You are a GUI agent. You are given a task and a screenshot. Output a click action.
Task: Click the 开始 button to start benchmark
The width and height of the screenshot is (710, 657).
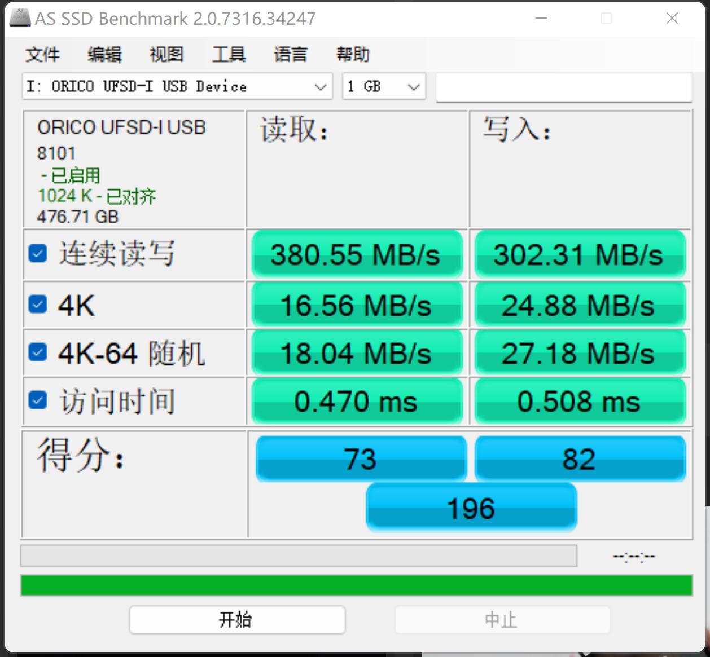[x=237, y=619]
